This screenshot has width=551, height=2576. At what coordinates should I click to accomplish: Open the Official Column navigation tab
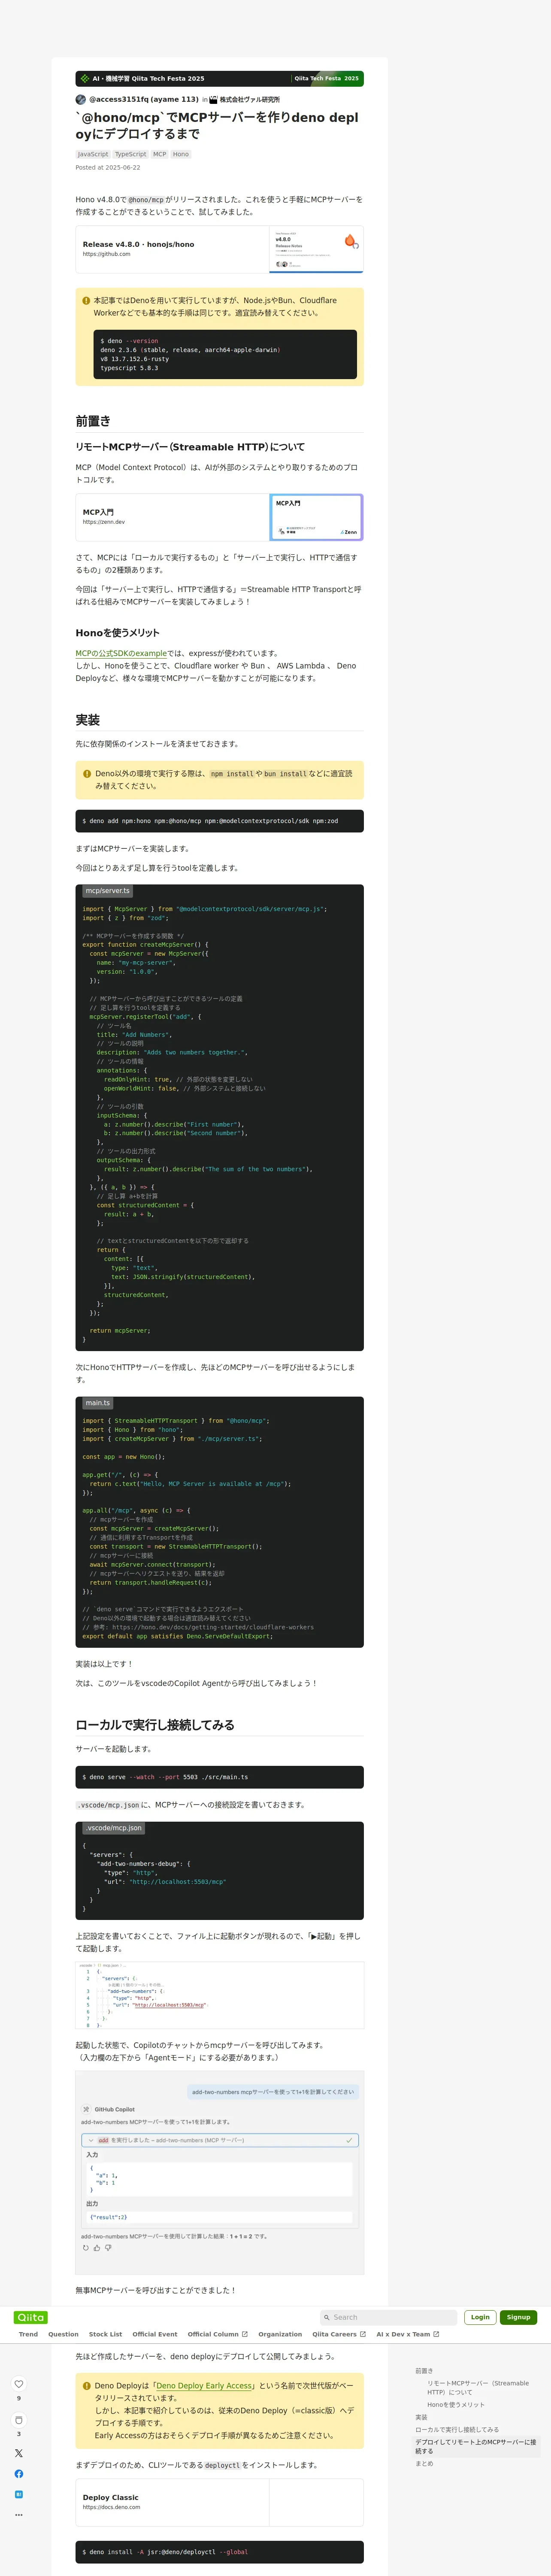217,2334
